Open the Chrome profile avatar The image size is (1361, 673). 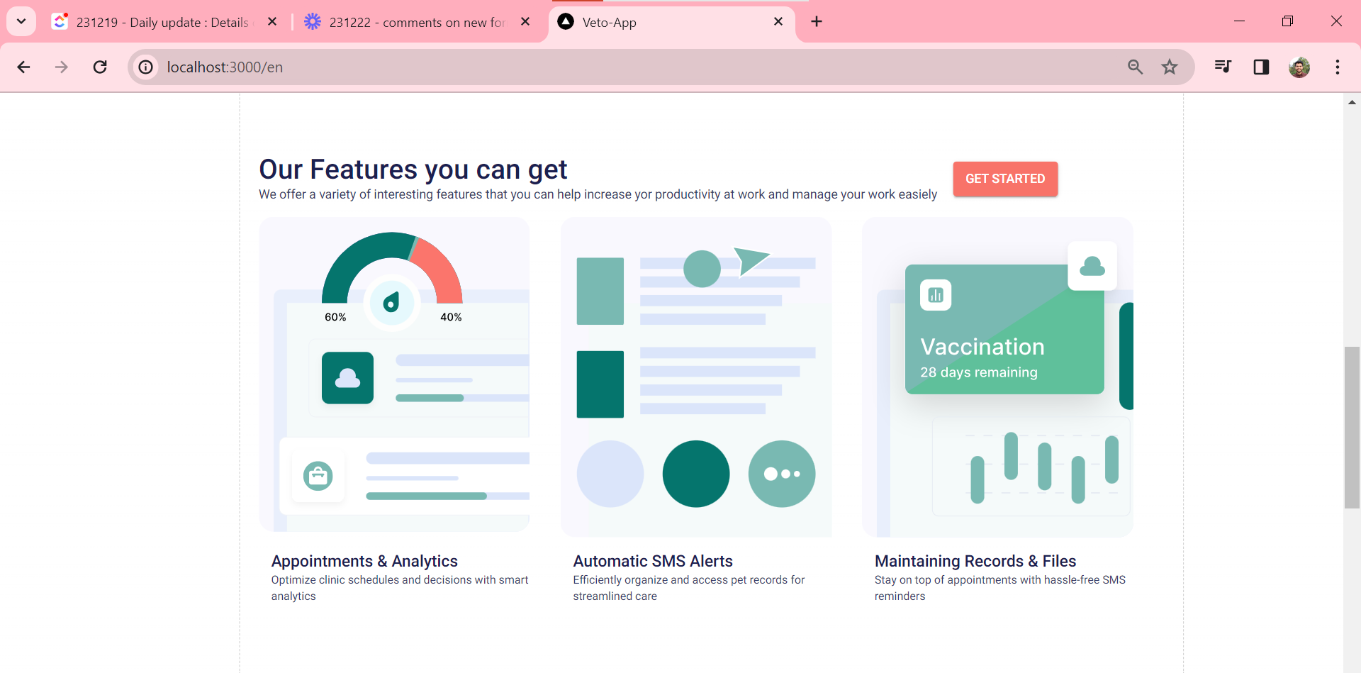[x=1299, y=67]
